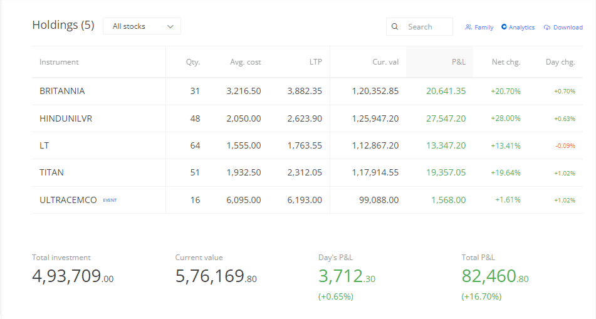Sort by LTP column header
This screenshot has width=596, height=319.
(x=315, y=62)
